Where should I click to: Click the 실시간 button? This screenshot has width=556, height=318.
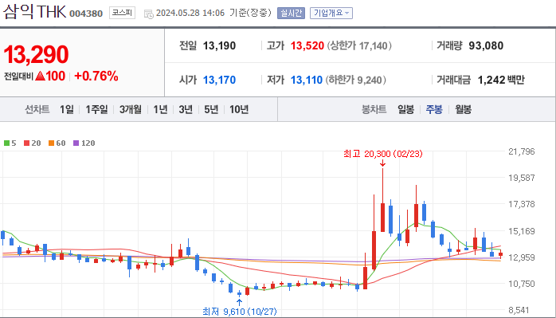coord(291,13)
